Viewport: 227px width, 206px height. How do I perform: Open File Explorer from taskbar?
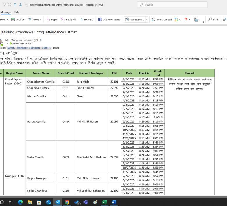click(x=30, y=202)
